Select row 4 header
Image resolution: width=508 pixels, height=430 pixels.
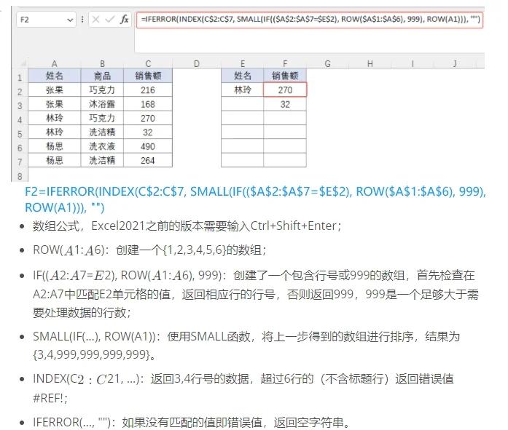20,120
